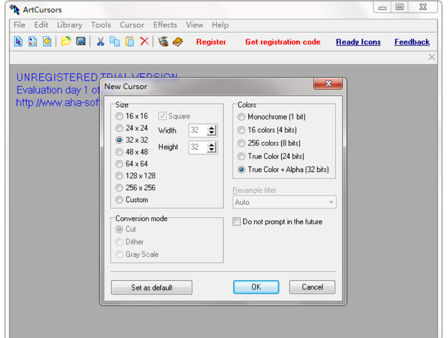Image resolution: width=448 pixels, height=338 pixels.
Task: Click the Width spinner arrows
Action: point(212,131)
